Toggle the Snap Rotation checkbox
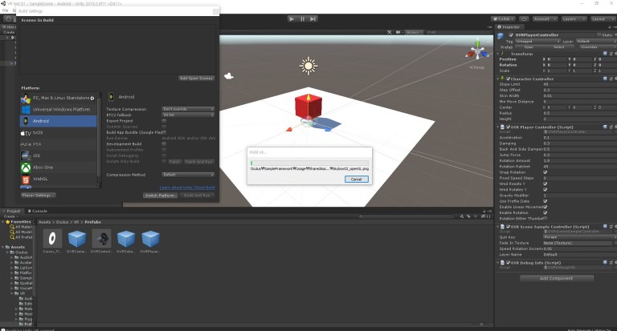Image resolution: width=617 pixels, height=331 pixels. coord(545,172)
